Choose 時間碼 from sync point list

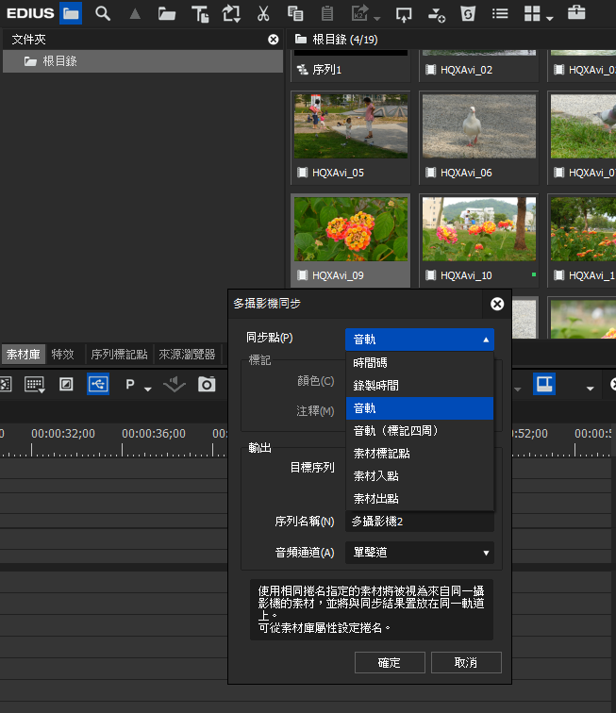420,363
